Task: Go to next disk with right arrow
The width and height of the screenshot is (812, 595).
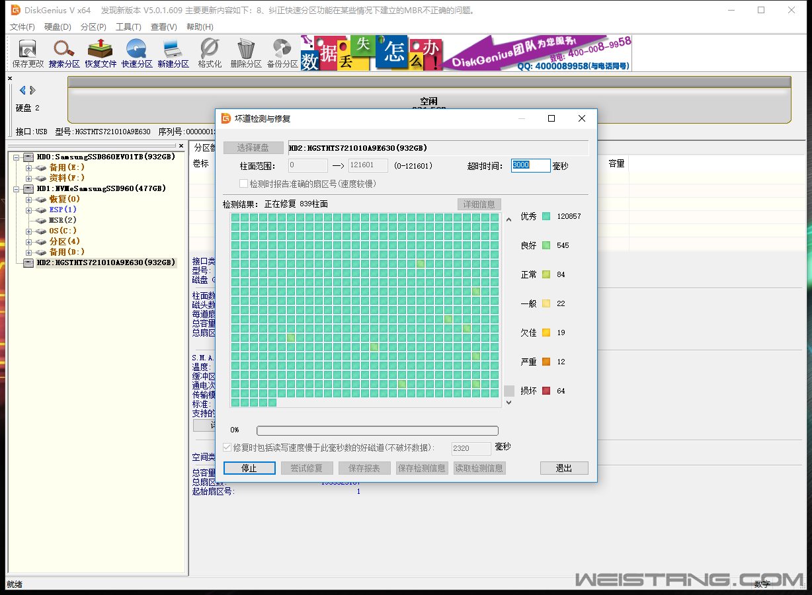Action: pyautogui.click(x=32, y=90)
